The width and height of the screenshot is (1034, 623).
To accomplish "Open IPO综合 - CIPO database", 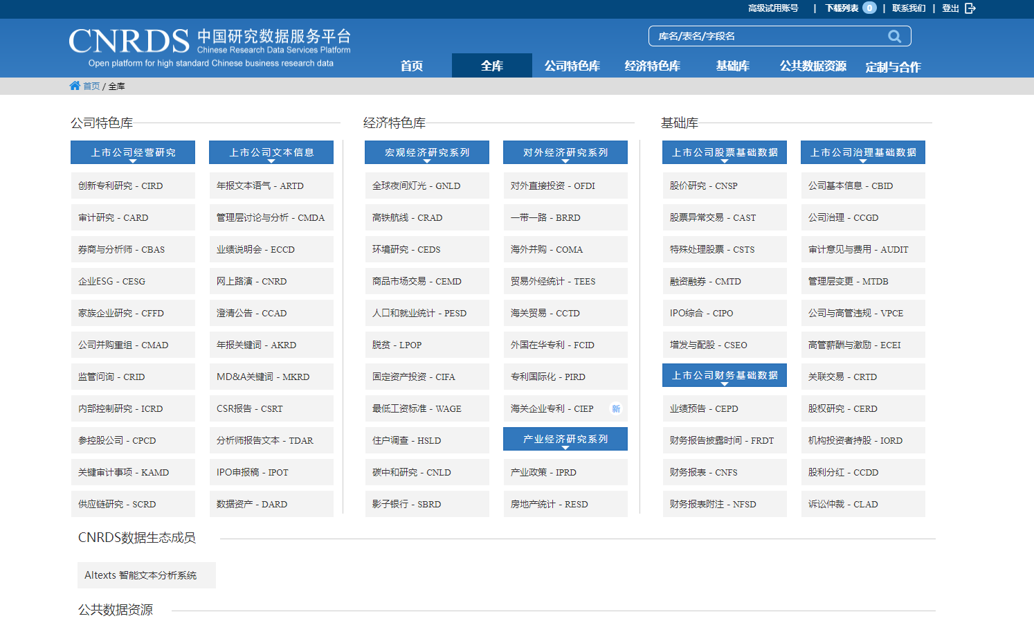I will (725, 313).
